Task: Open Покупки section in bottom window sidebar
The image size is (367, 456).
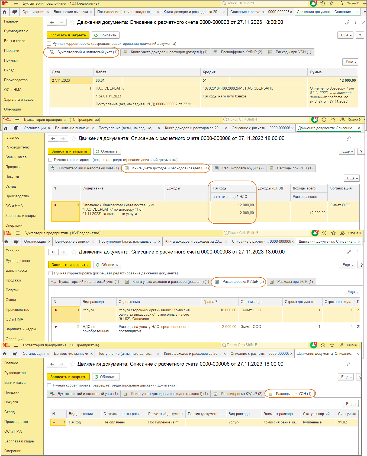Action: [x=11, y=402]
